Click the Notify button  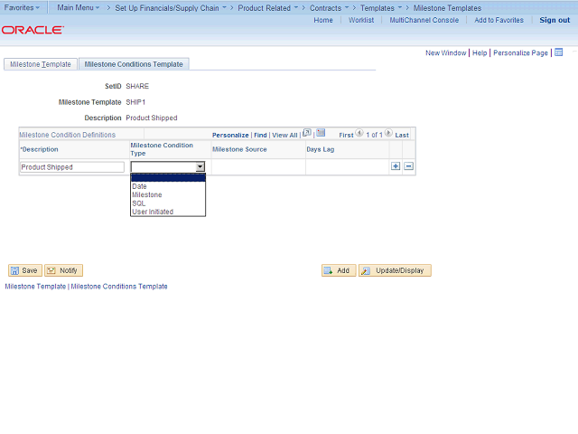click(63, 270)
